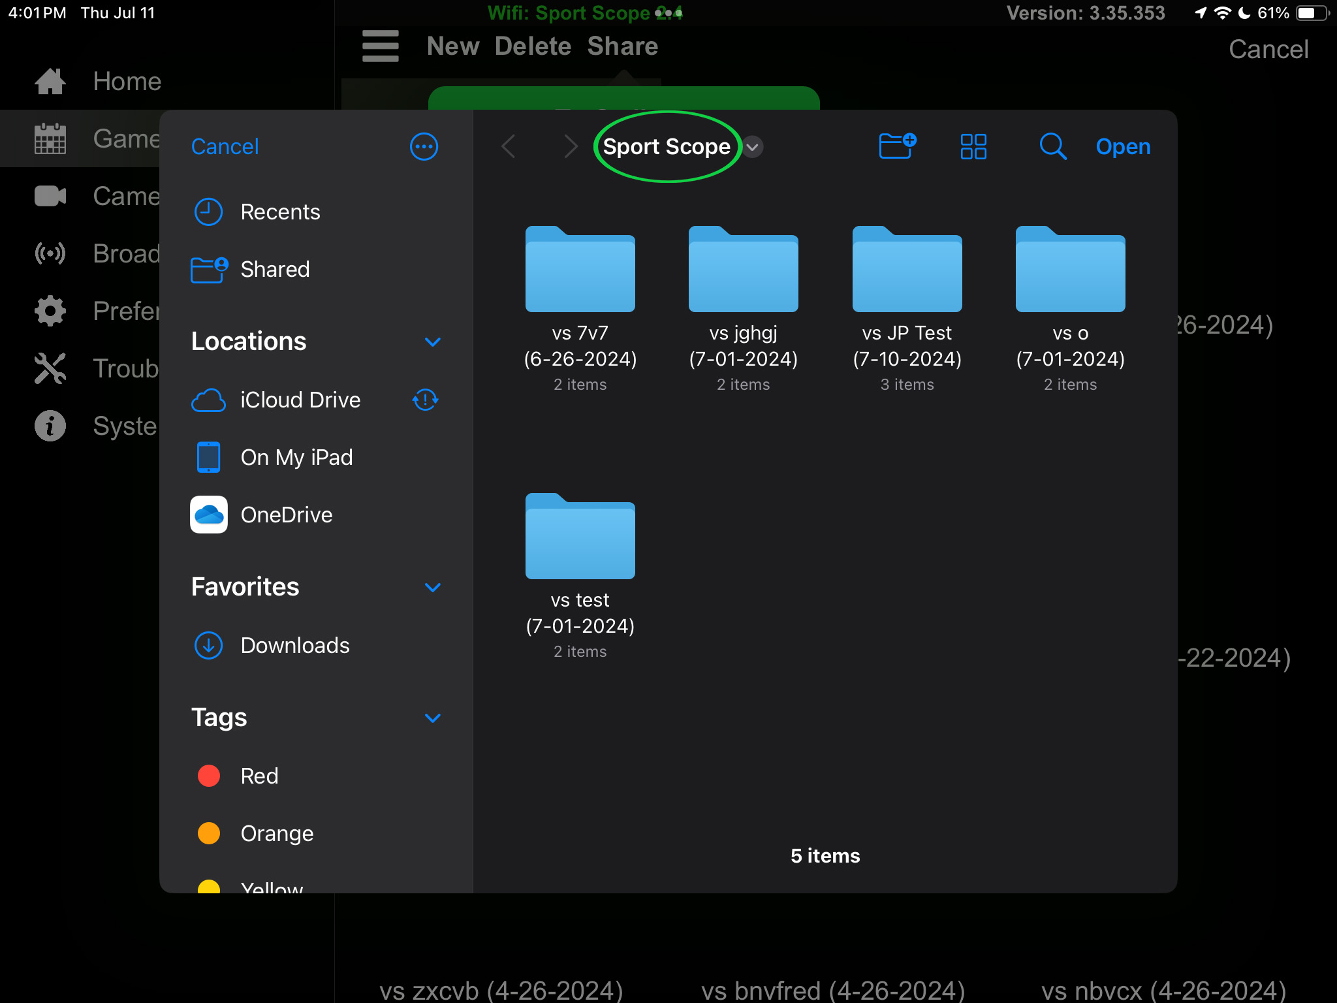This screenshot has width=1337, height=1003.
Task: Cancel the file picker dialog
Action: [225, 146]
